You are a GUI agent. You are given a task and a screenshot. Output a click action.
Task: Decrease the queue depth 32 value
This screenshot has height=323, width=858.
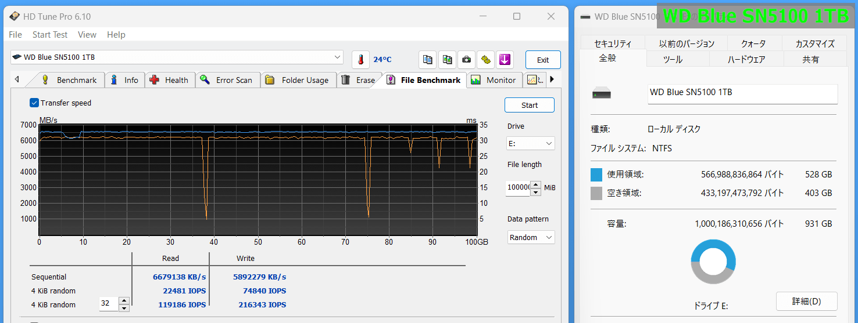pyautogui.click(x=124, y=308)
